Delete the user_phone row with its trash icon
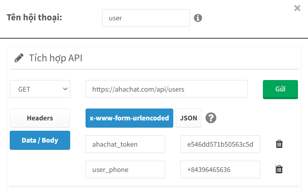Viewport: 308px width, 192px height. coord(279,169)
